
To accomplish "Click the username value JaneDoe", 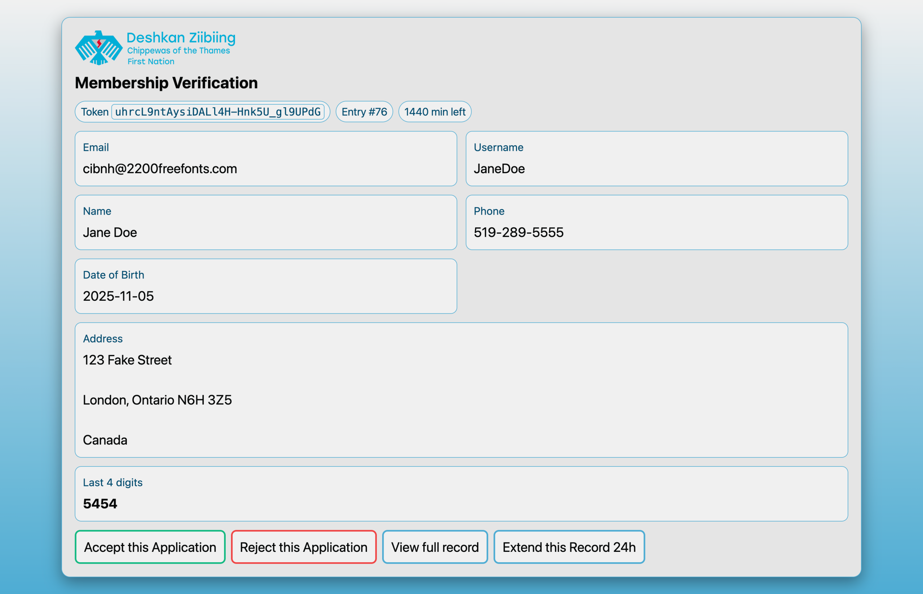I will click(x=499, y=169).
